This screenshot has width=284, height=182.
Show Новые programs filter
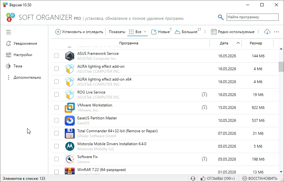pyautogui.click(x=161, y=32)
